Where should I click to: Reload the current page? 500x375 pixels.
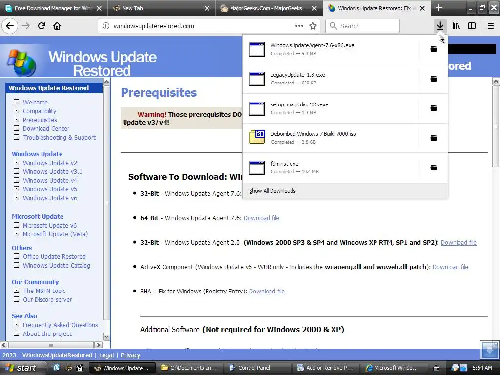pos(42,26)
